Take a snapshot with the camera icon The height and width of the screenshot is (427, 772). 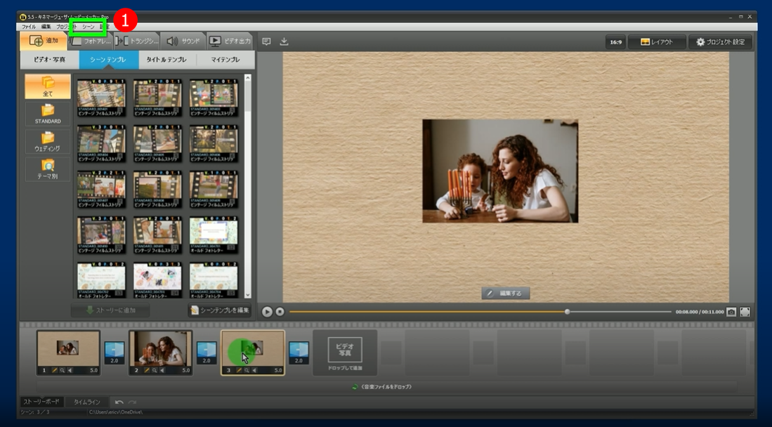[x=731, y=312]
